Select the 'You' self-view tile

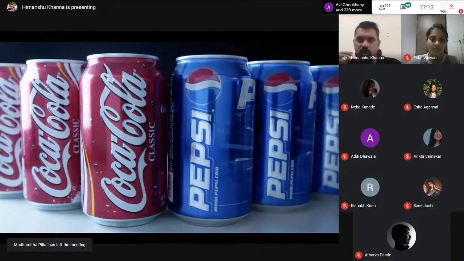tap(452, 7)
